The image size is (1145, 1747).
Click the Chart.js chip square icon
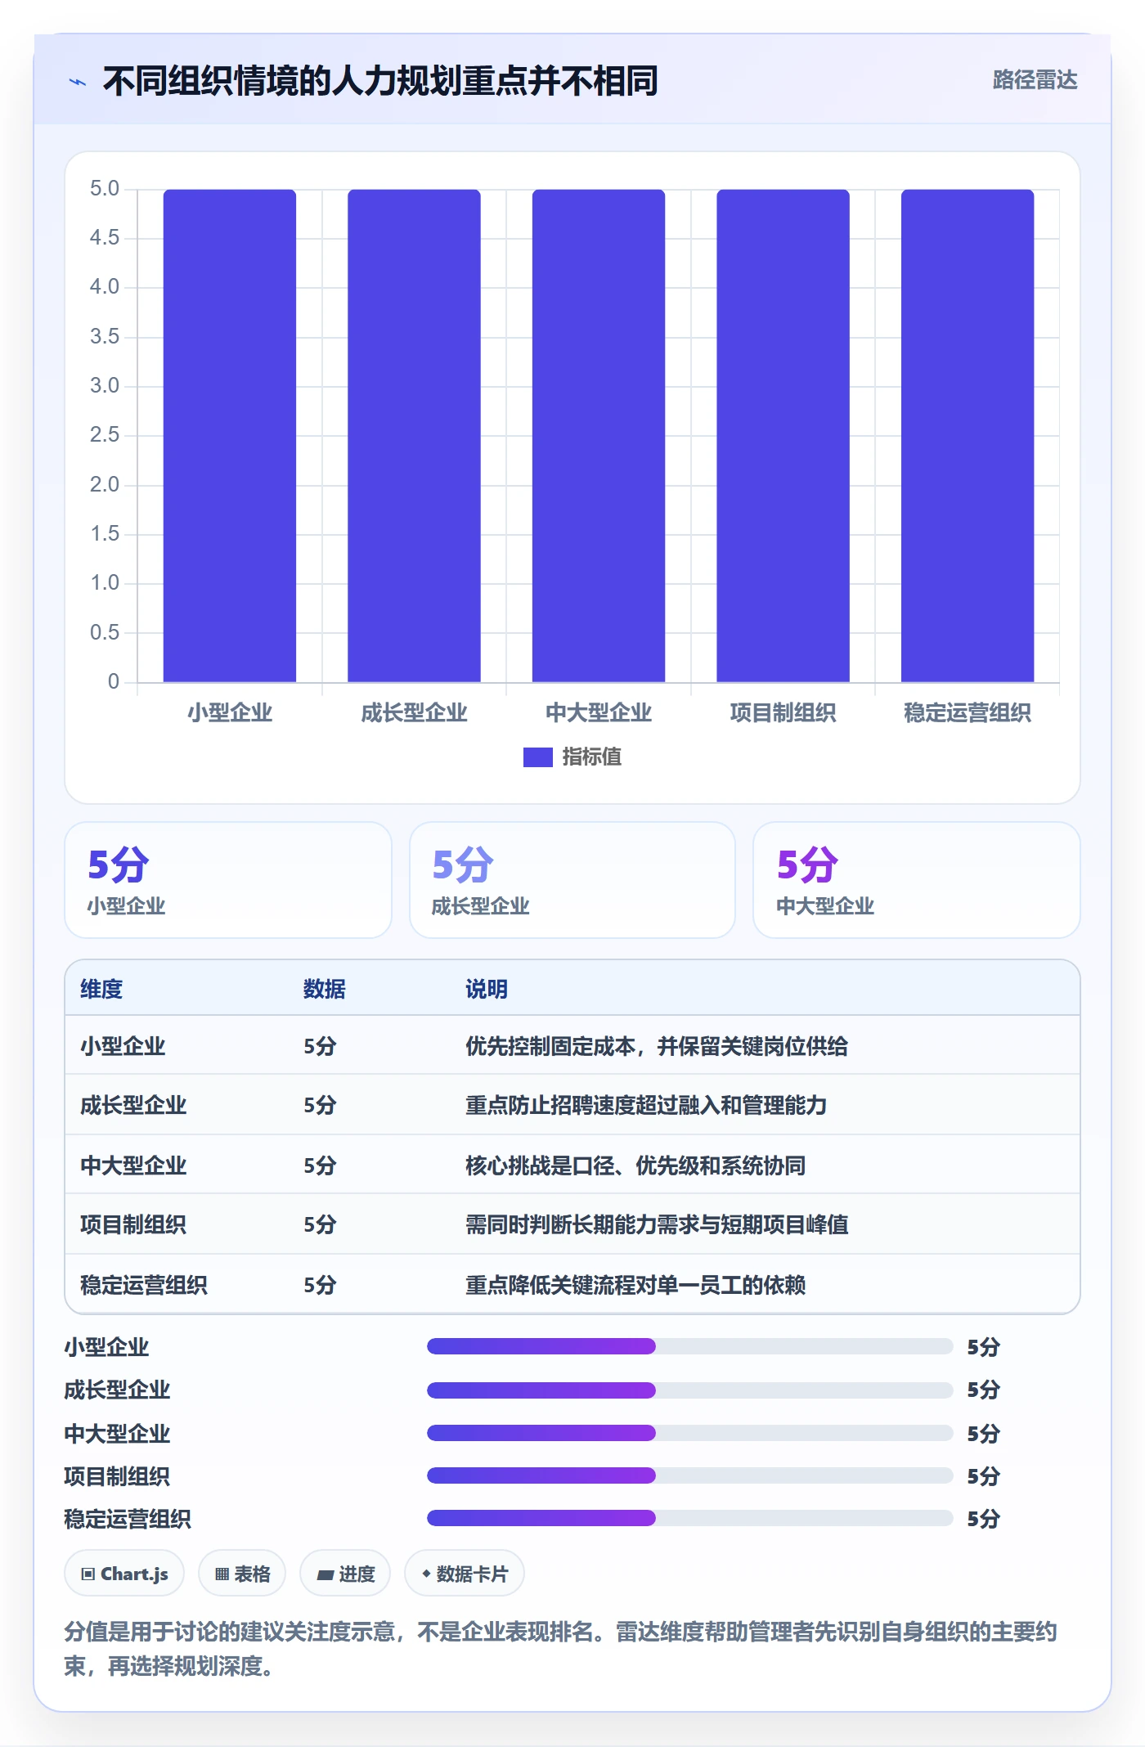88,1574
